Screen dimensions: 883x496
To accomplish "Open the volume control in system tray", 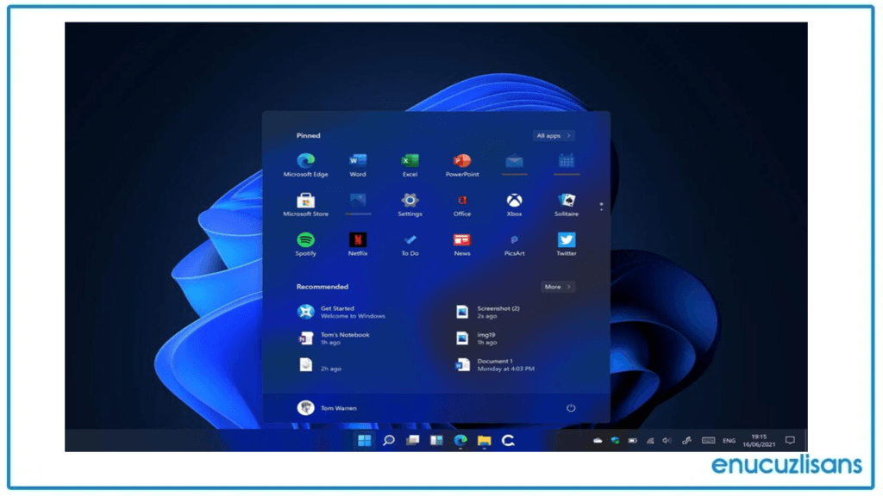I will [x=667, y=440].
